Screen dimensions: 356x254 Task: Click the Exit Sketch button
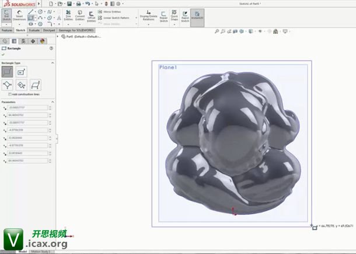pos(6,16)
